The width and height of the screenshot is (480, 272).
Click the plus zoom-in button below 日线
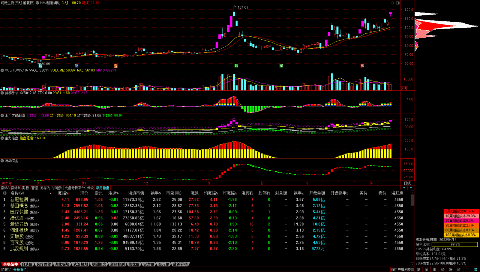tap(404, 188)
